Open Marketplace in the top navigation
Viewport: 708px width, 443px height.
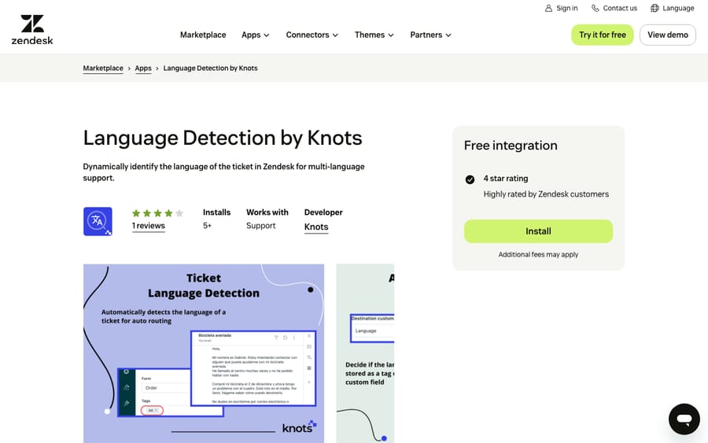click(x=203, y=35)
